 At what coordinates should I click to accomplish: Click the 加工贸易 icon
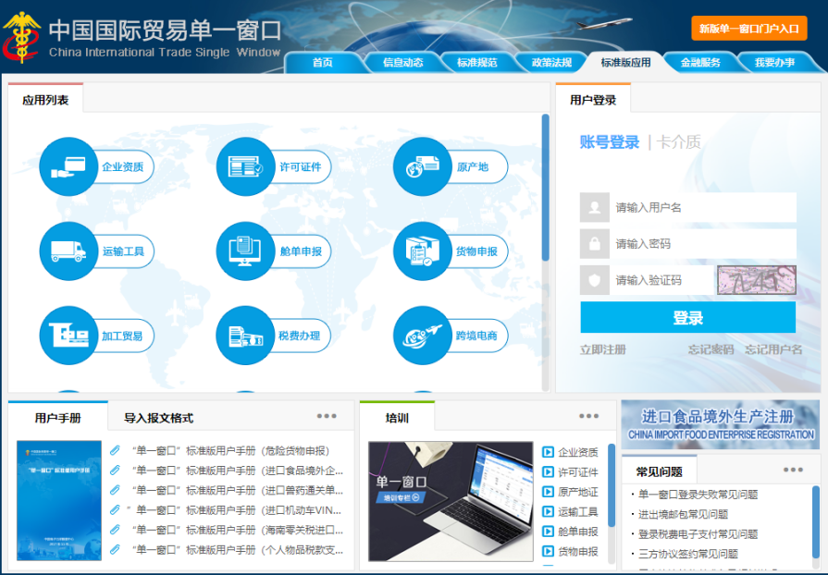68,336
